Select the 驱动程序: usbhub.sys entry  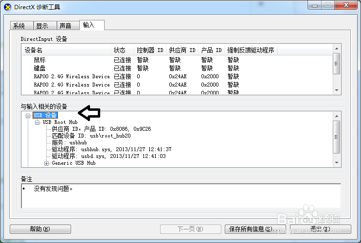tap(112, 149)
